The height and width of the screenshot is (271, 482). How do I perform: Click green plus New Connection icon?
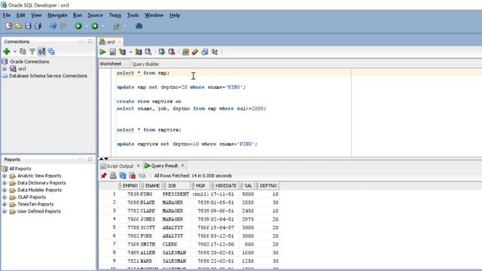point(7,52)
